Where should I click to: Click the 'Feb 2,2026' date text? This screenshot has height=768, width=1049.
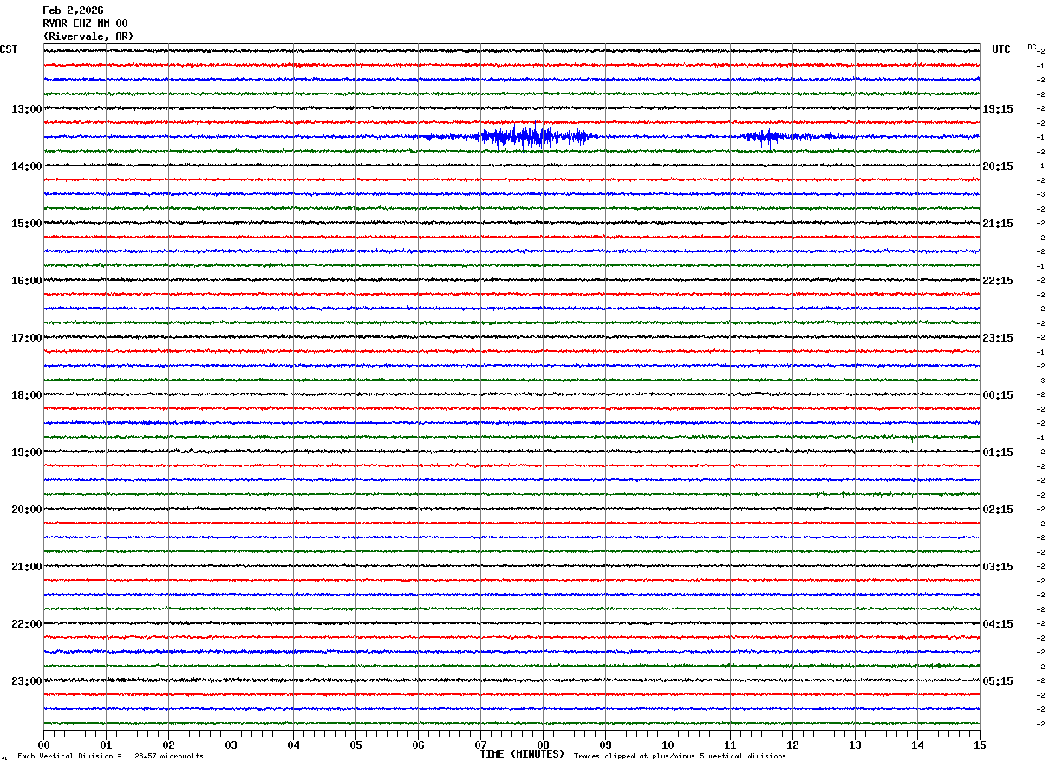click(x=73, y=10)
